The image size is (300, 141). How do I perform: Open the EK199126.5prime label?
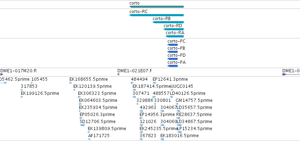click(40, 93)
